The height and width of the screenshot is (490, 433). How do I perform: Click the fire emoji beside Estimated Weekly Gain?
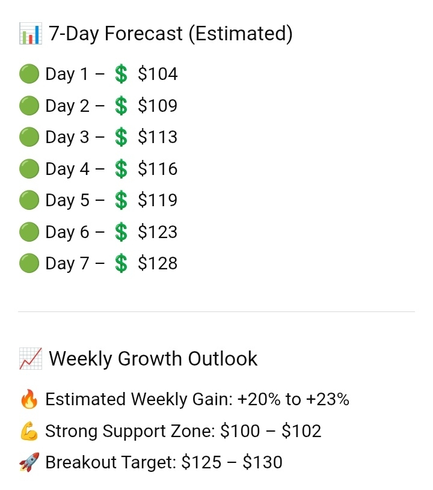click(x=29, y=399)
